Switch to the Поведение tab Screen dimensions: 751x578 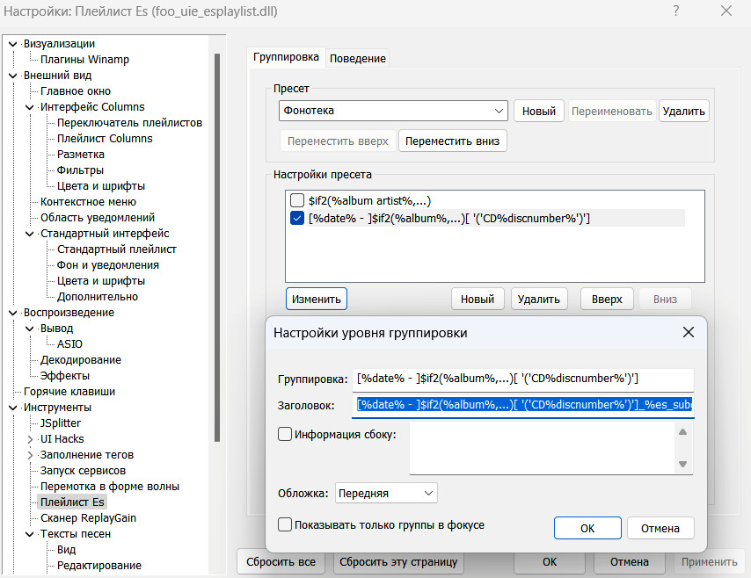tap(358, 58)
